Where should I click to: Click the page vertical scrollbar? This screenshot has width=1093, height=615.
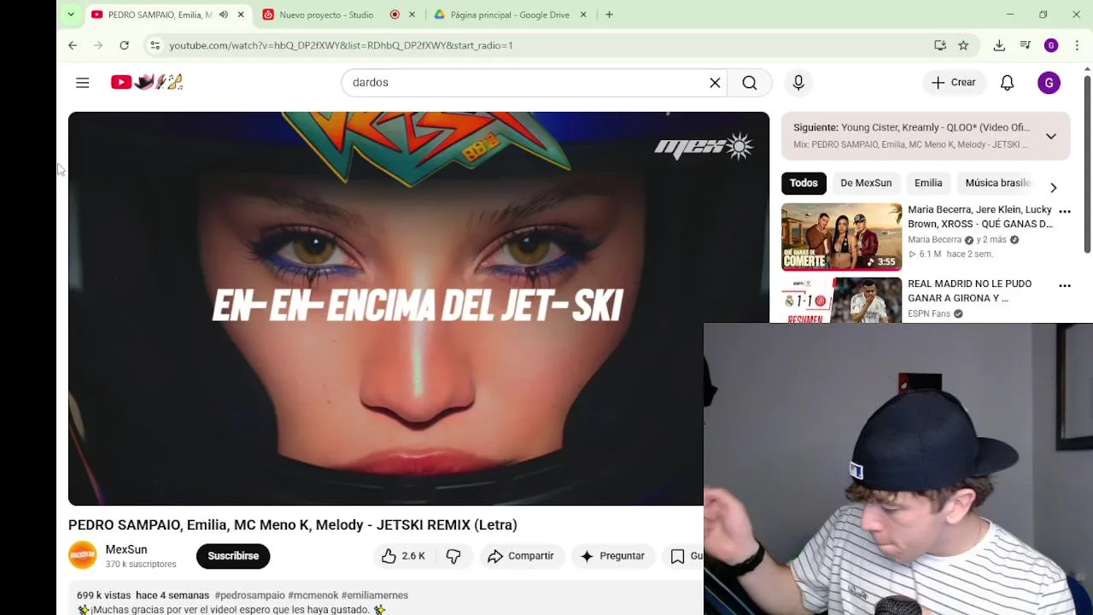coord(1087,162)
